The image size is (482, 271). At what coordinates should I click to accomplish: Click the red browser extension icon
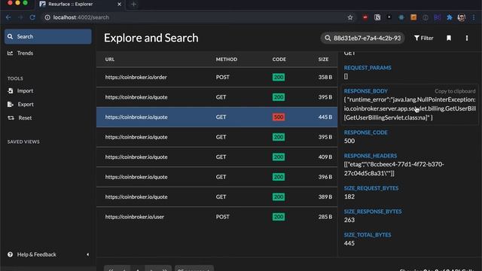(x=365, y=17)
